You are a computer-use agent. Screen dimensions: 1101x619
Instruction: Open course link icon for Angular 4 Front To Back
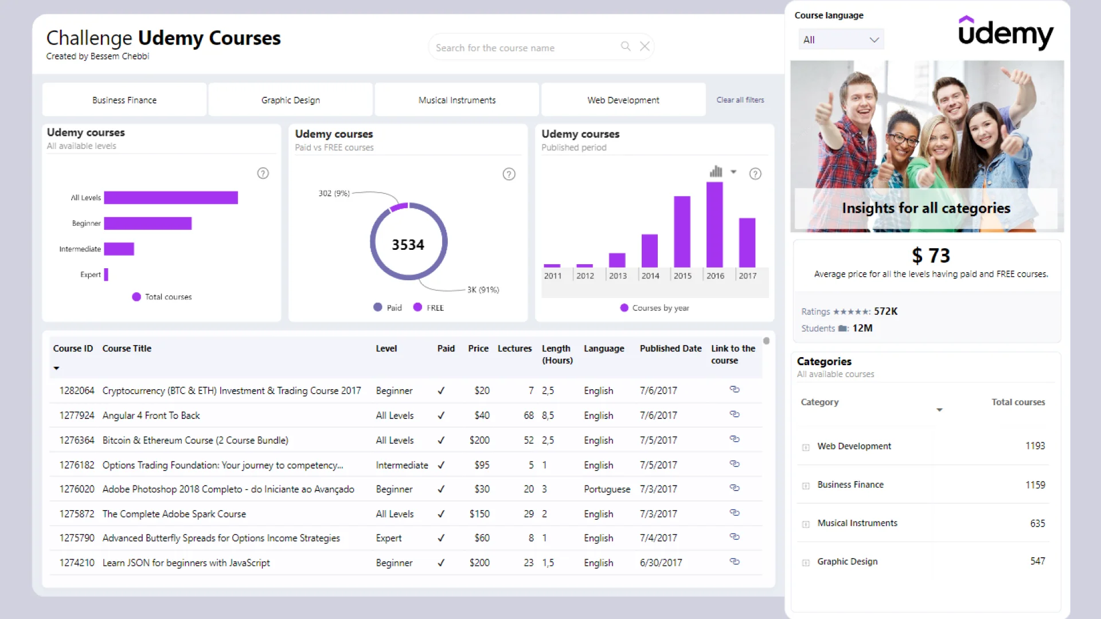(x=735, y=414)
